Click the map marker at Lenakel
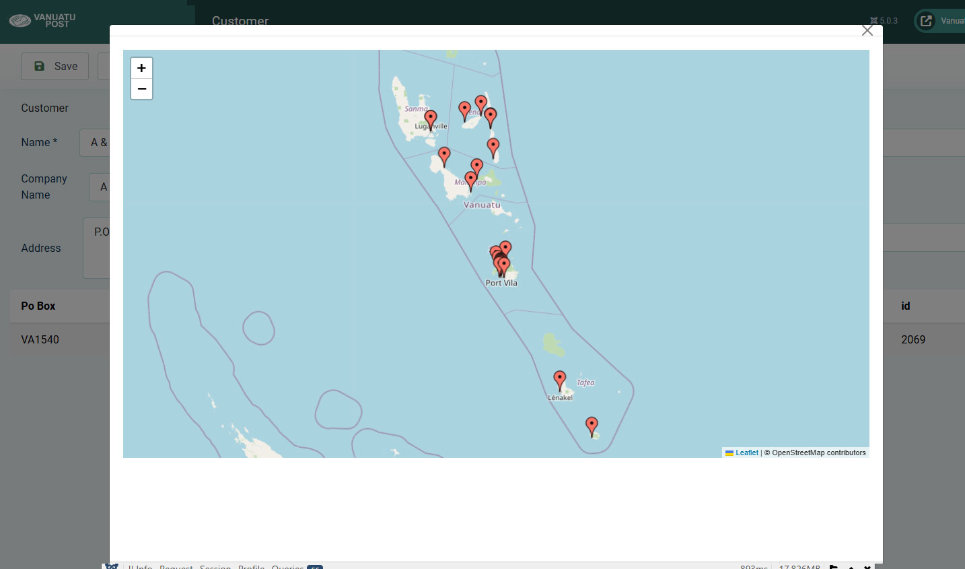 [559, 380]
